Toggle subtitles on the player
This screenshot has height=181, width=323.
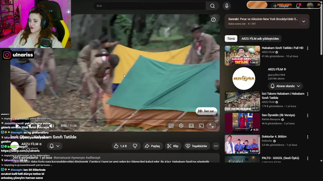click(171, 126)
